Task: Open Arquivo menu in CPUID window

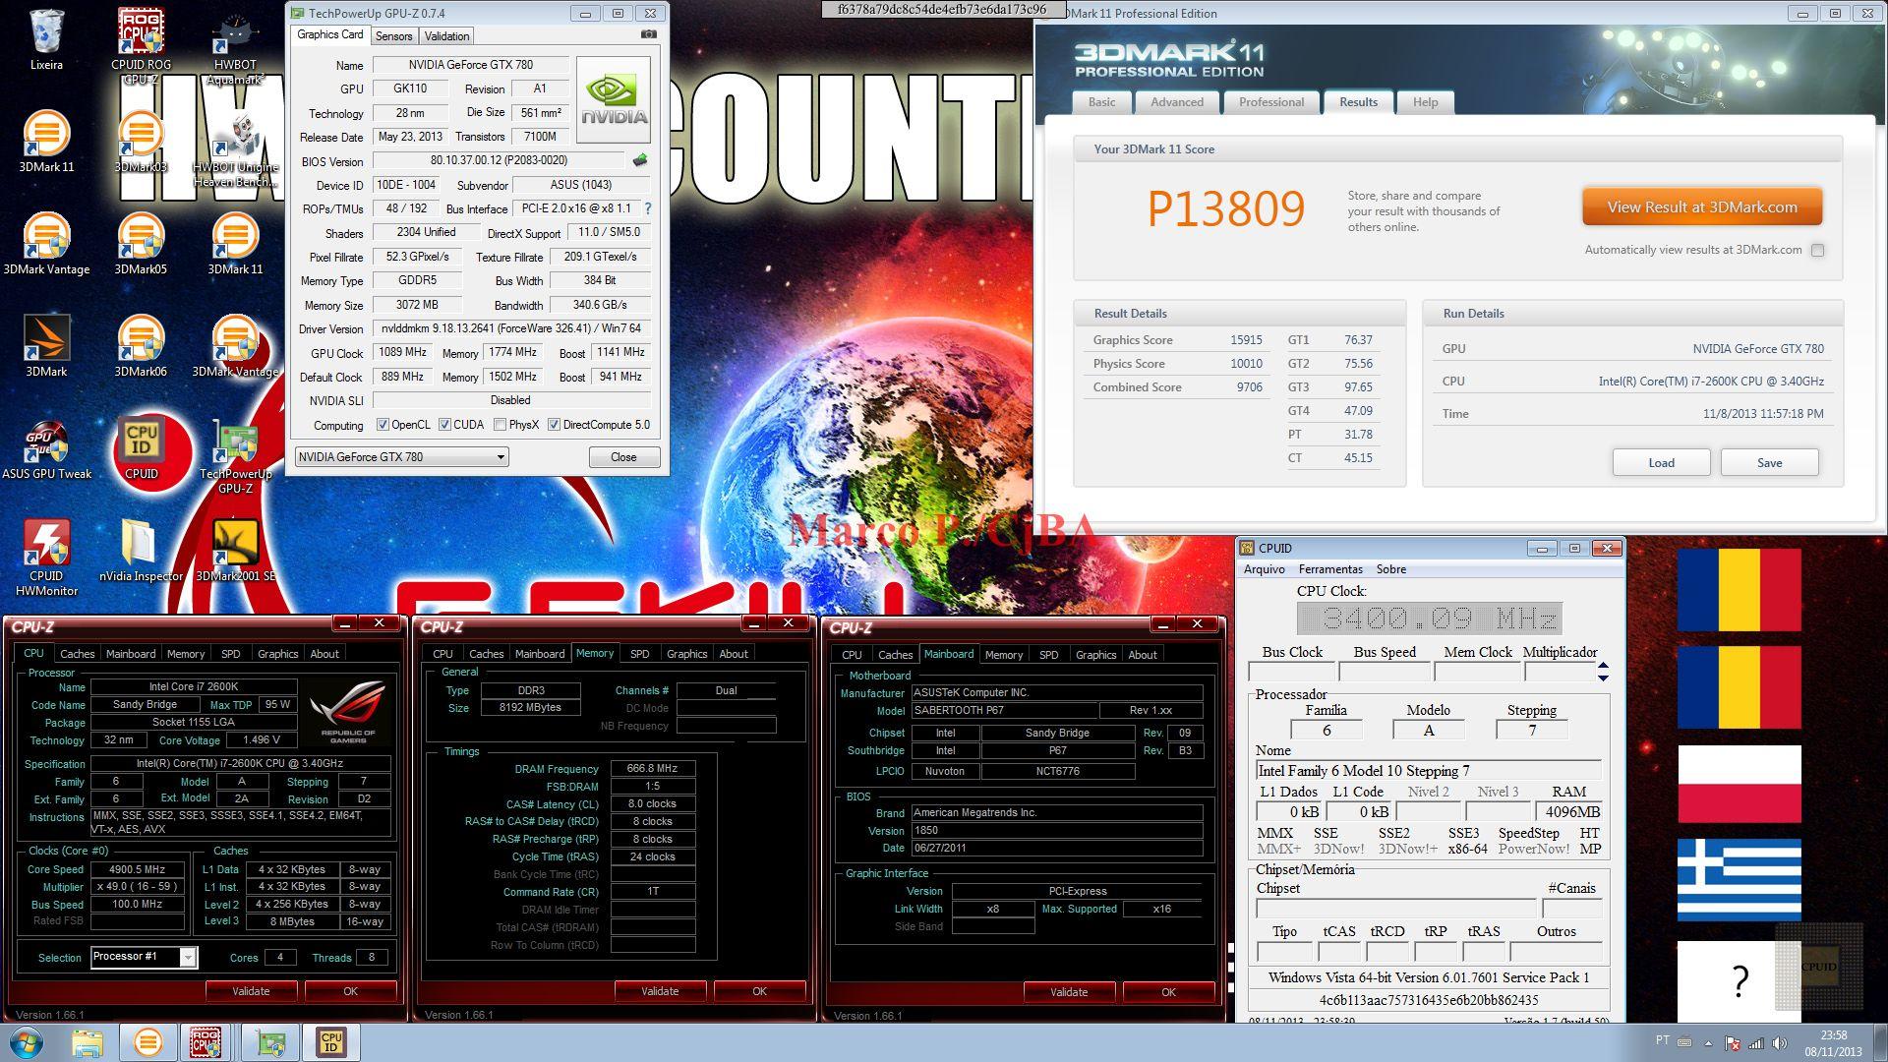Action: click(x=1264, y=569)
